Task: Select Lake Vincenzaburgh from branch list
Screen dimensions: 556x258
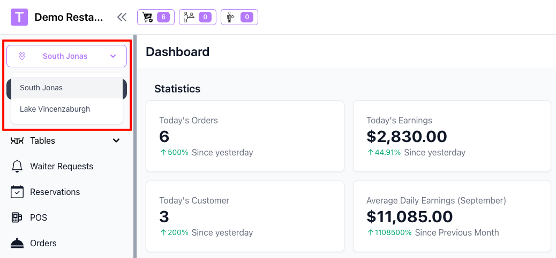Action: tap(55, 109)
